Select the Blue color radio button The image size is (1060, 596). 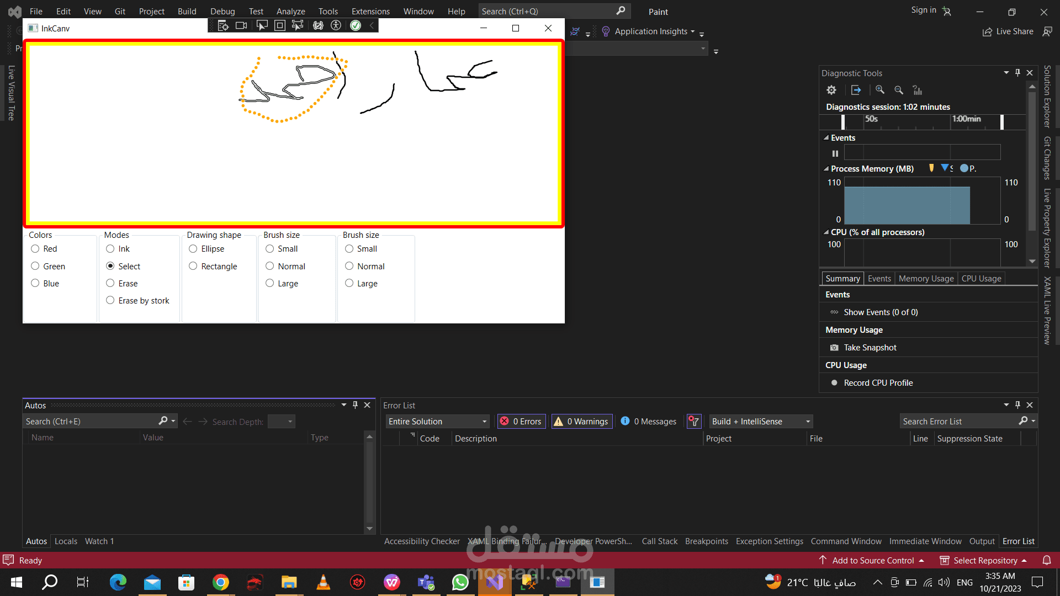coord(35,283)
